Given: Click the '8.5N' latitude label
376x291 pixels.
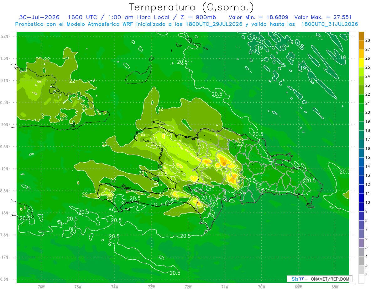Looking at the screenshot, I should (5, 191).
